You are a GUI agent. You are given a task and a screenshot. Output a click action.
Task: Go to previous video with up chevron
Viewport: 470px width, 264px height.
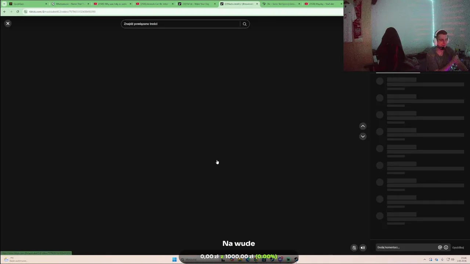click(x=363, y=126)
